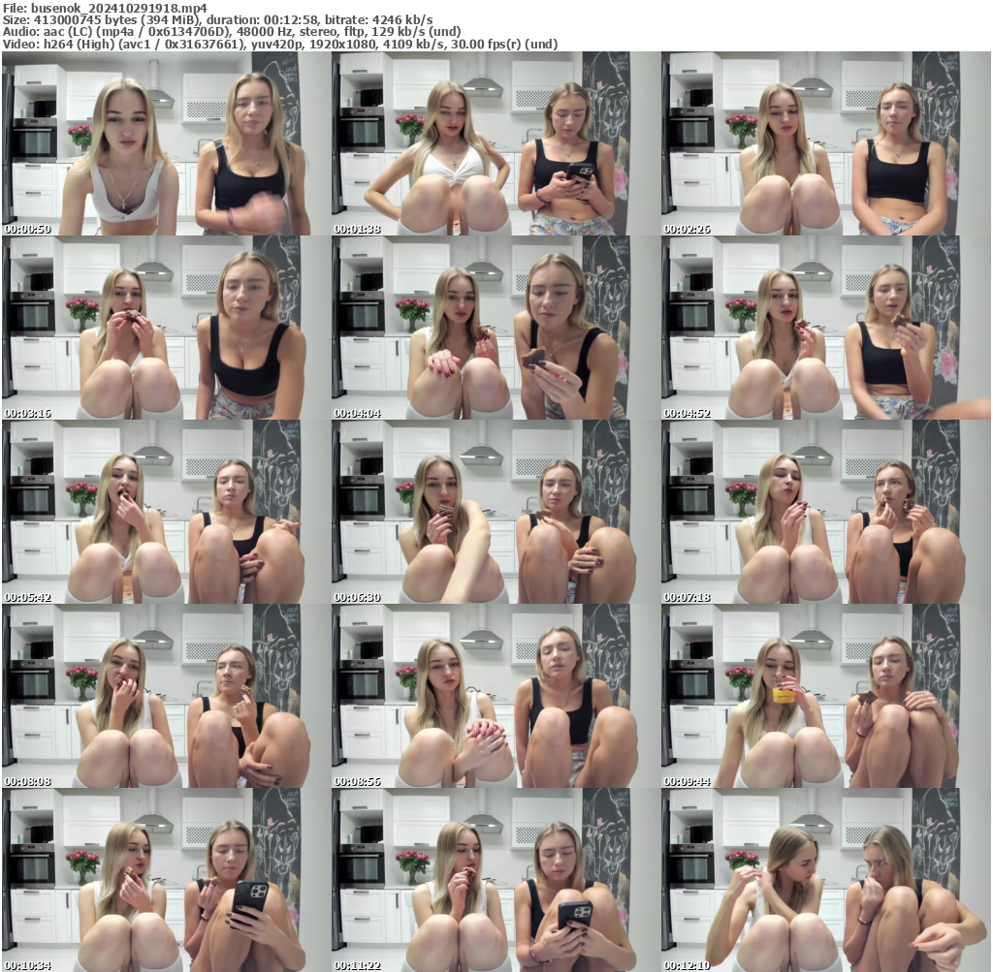Open the frame labeled 00:05:42
This screenshot has width=993, height=972.
coord(165,513)
